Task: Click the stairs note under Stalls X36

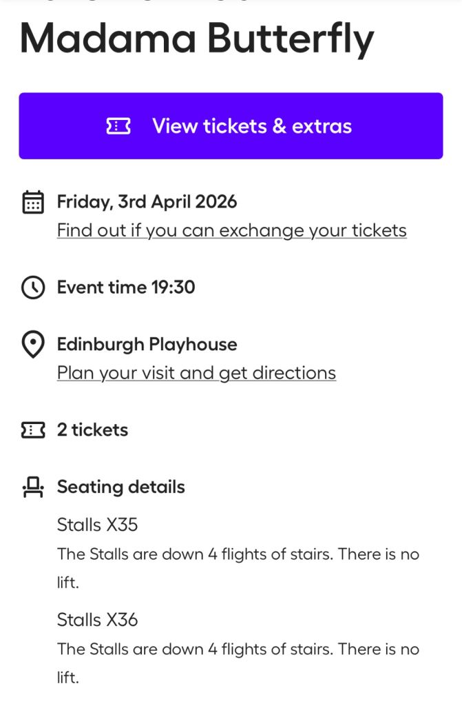Action: coord(238,649)
